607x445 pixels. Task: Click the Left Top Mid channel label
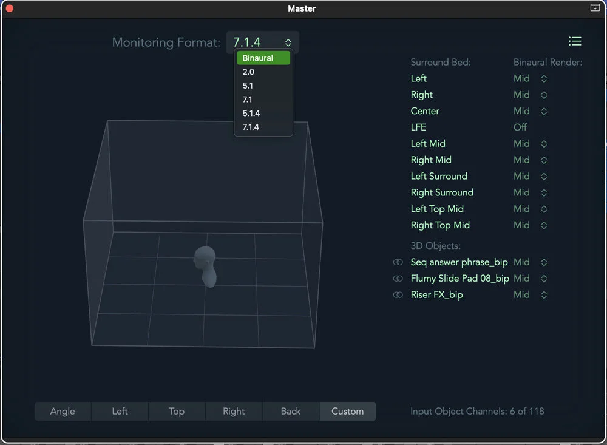click(x=437, y=209)
